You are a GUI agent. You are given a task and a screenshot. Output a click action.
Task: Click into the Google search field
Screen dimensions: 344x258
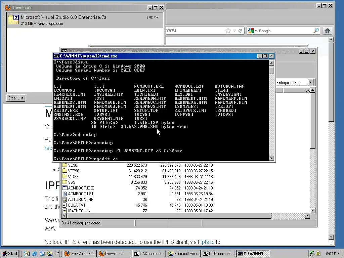click(285, 31)
